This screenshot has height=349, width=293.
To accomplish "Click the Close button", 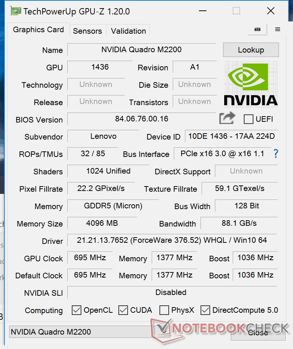I will click(258, 332).
